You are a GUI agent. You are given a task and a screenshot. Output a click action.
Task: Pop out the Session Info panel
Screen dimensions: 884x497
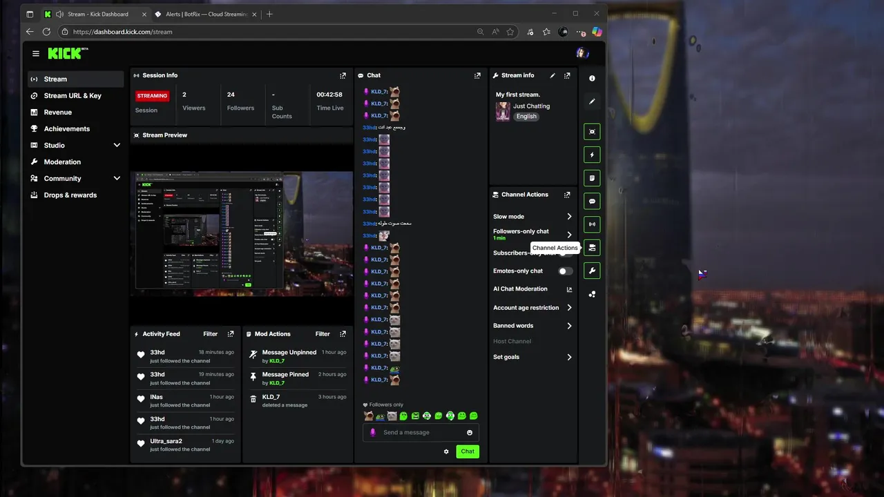coord(343,76)
